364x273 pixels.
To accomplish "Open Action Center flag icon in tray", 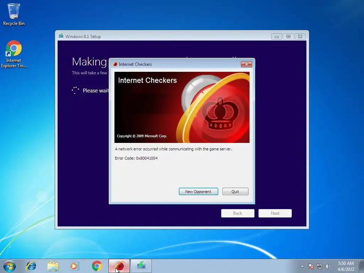I will [311, 266].
